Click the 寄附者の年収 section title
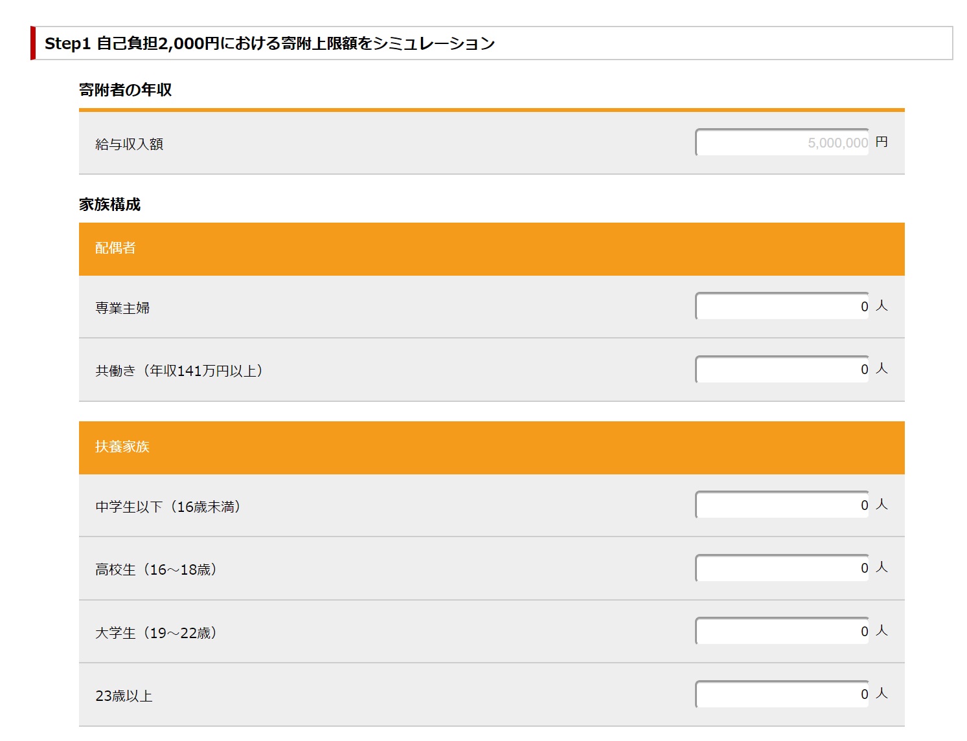 (125, 90)
